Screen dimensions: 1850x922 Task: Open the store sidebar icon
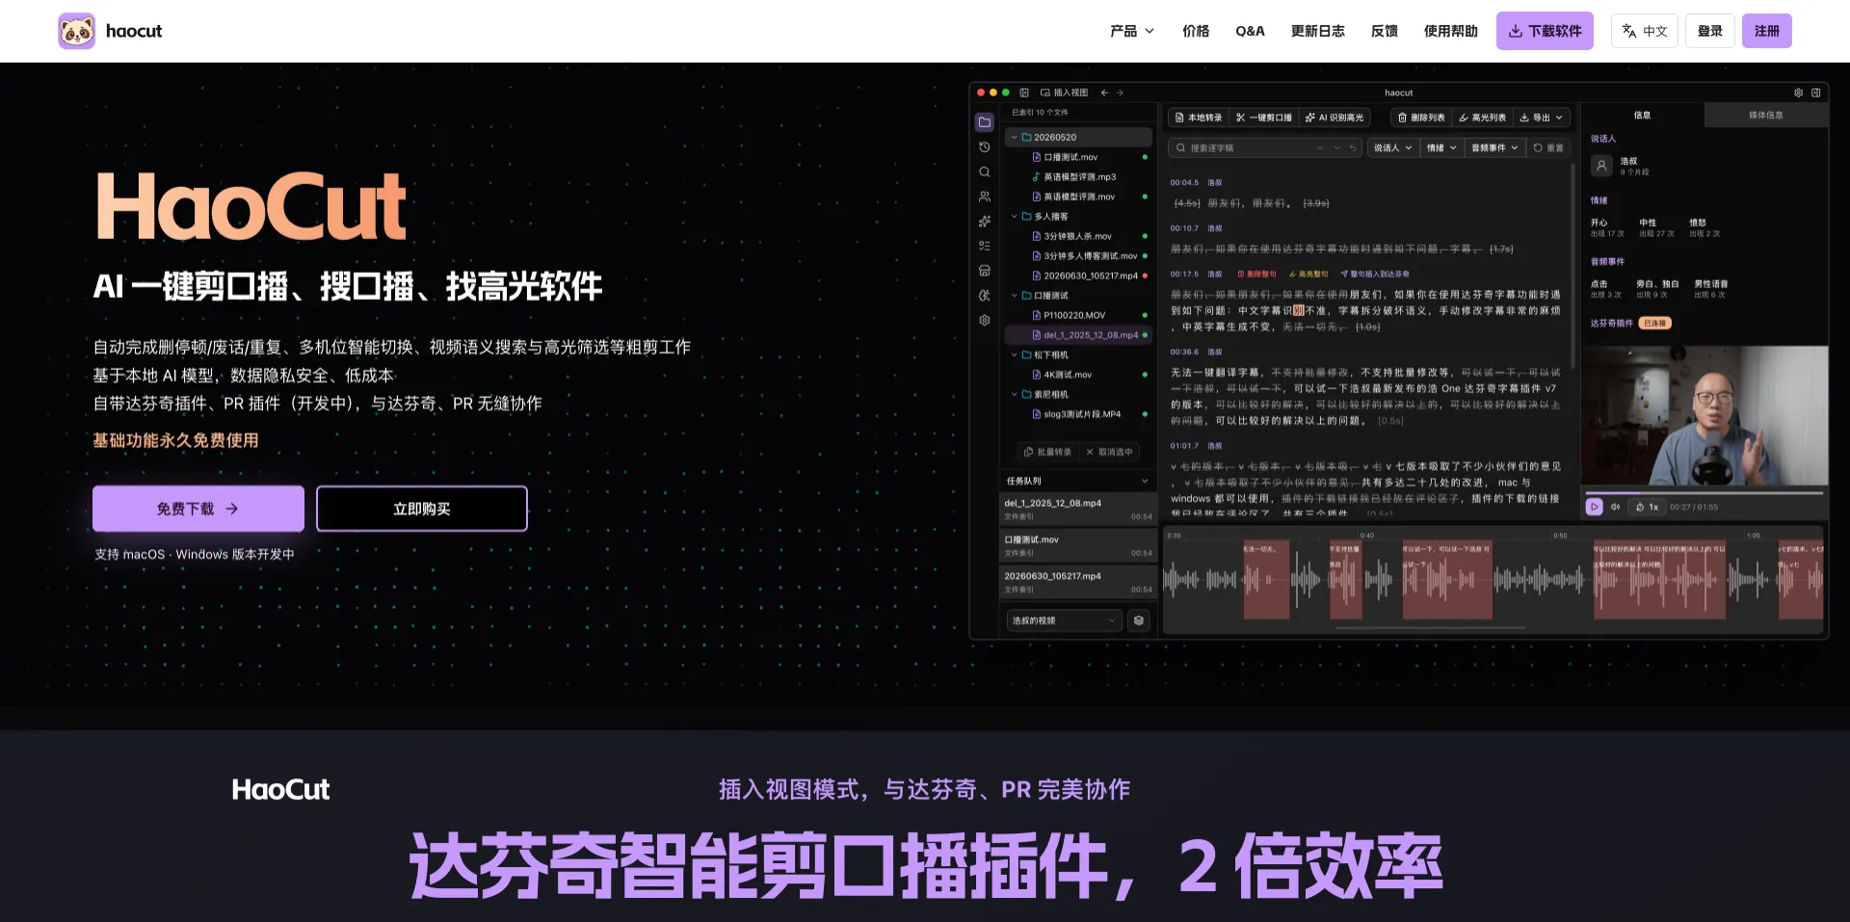(984, 271)
